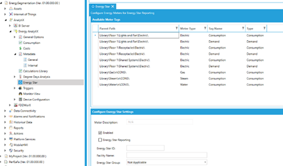Viewport: 283px width, 166px height.
Task: Expand the Degree Days Analysis node
Action: point(15,77)
